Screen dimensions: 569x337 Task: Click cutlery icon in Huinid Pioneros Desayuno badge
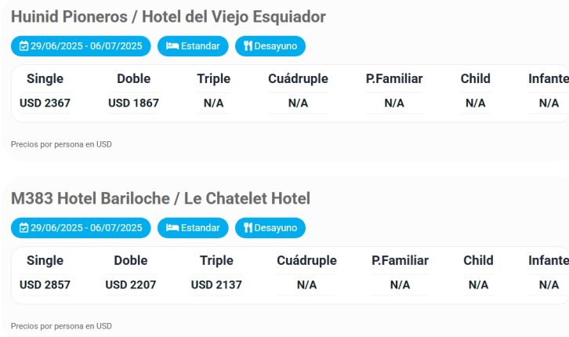click(248, 45)
